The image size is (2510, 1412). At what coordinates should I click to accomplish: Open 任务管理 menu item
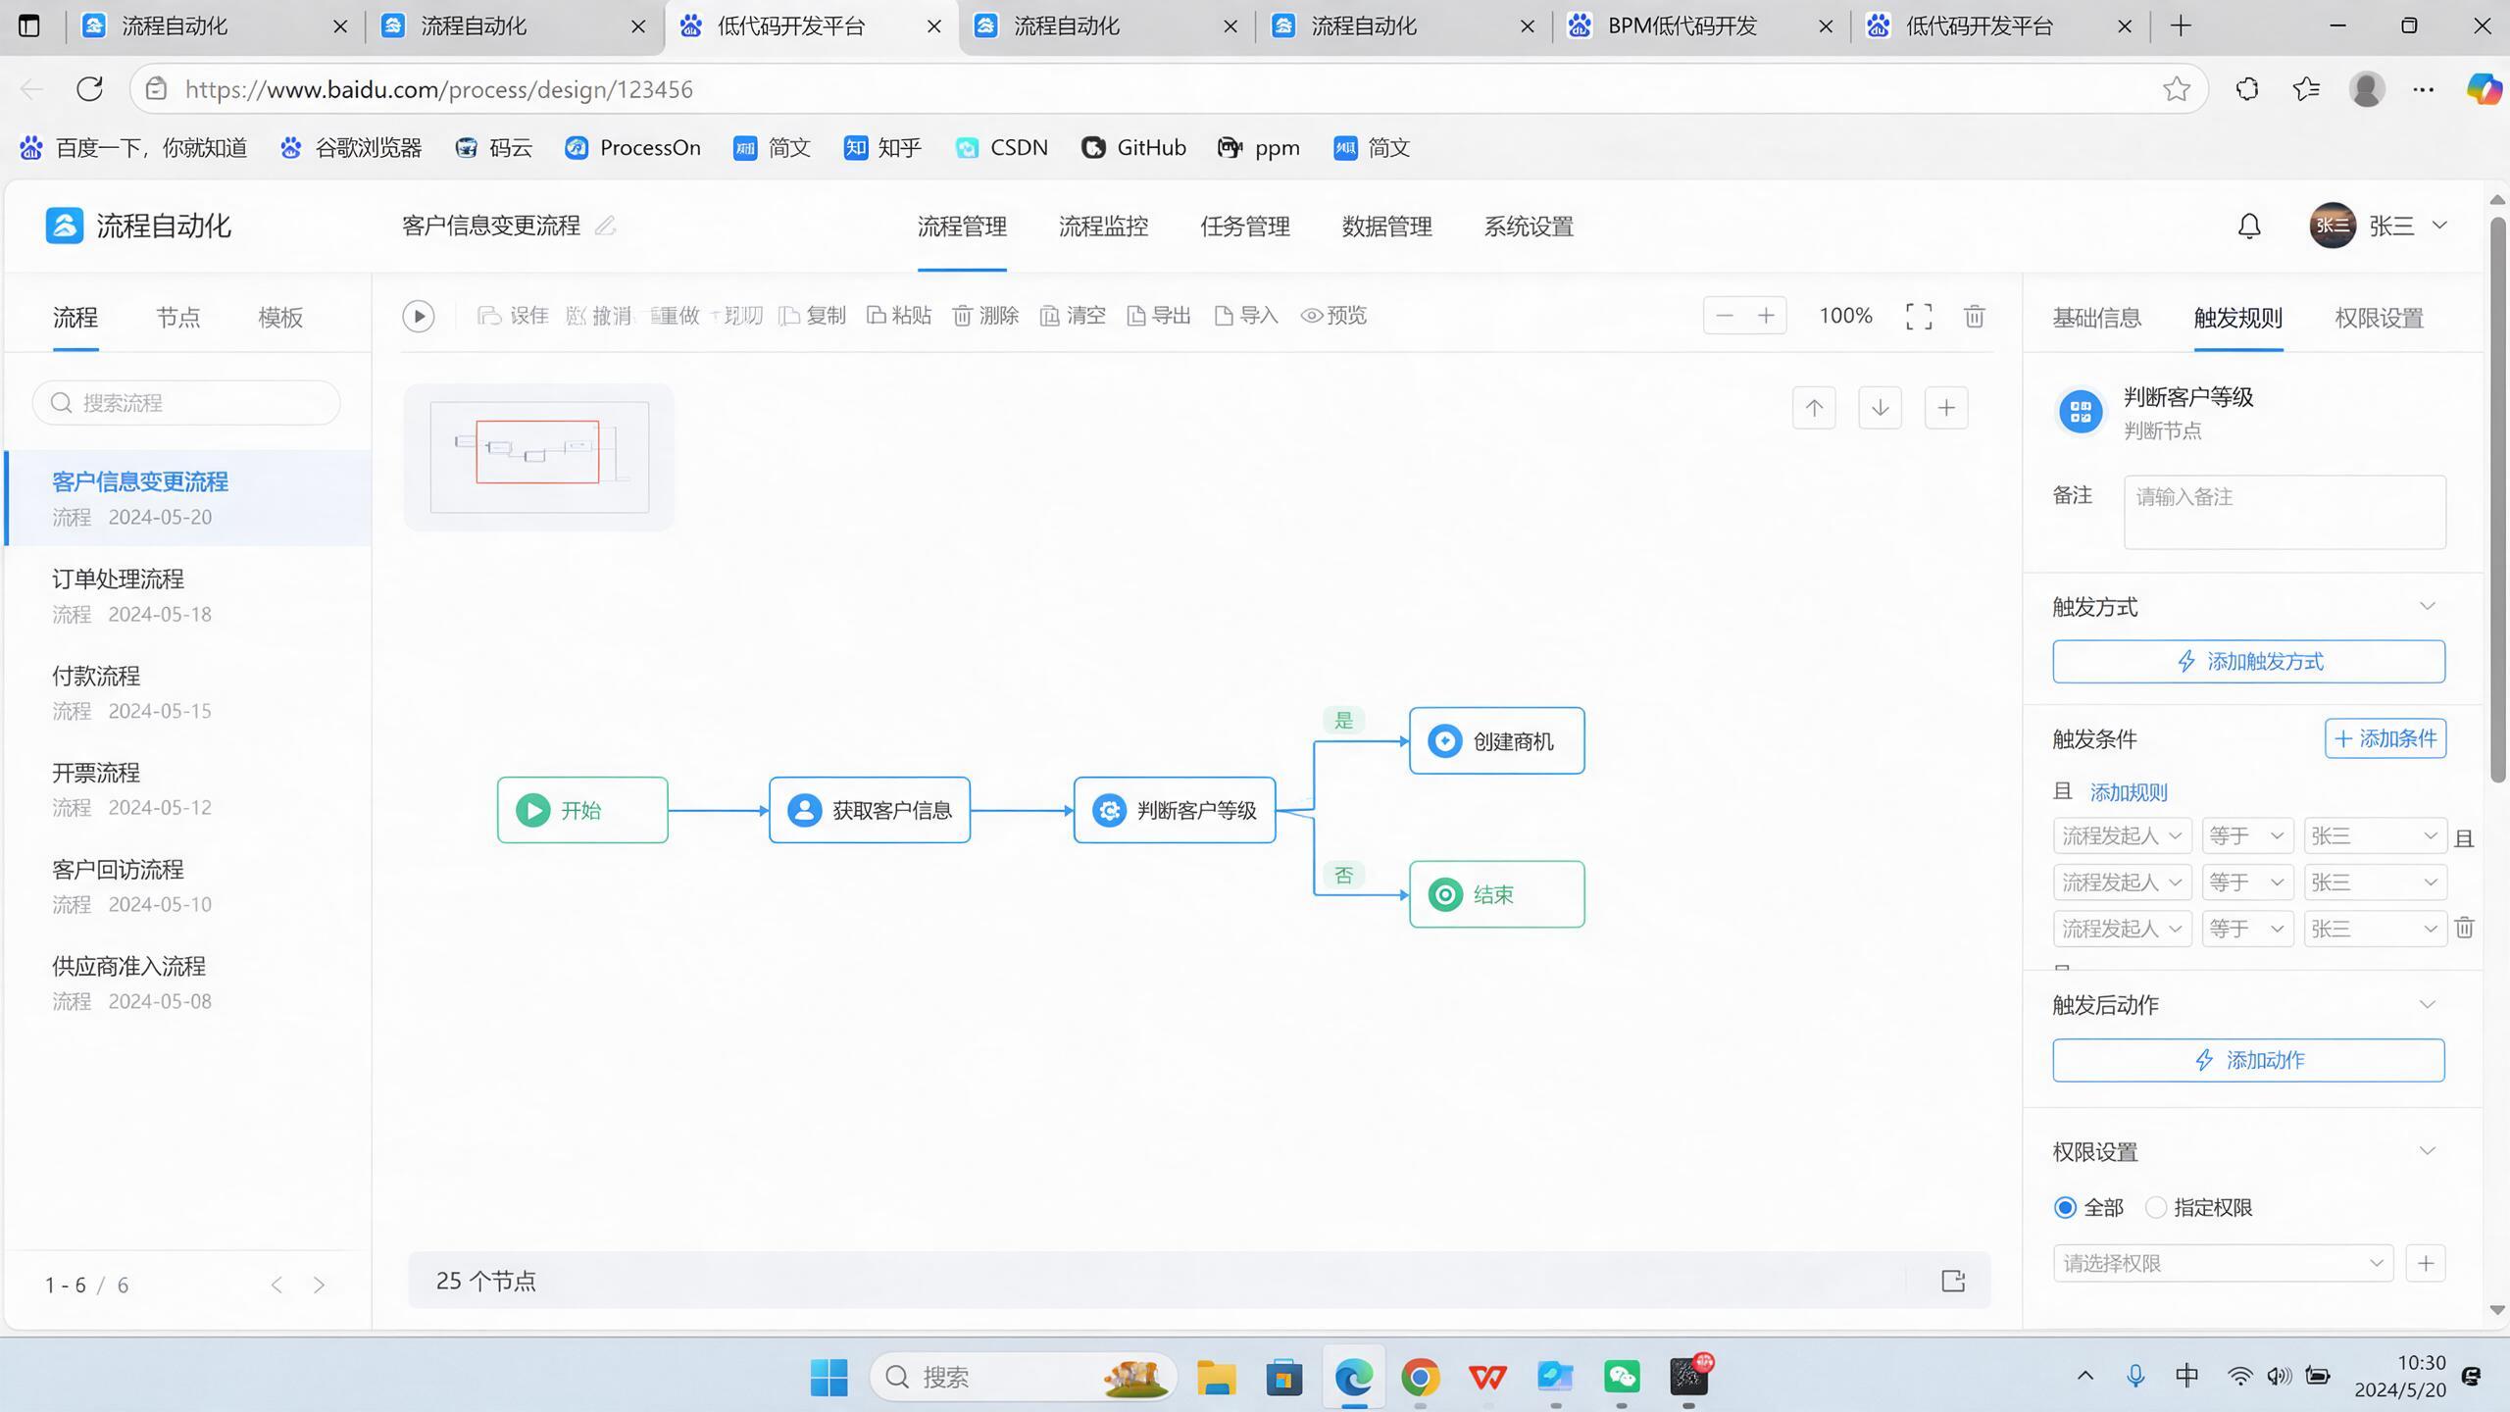click(1245, 227)
